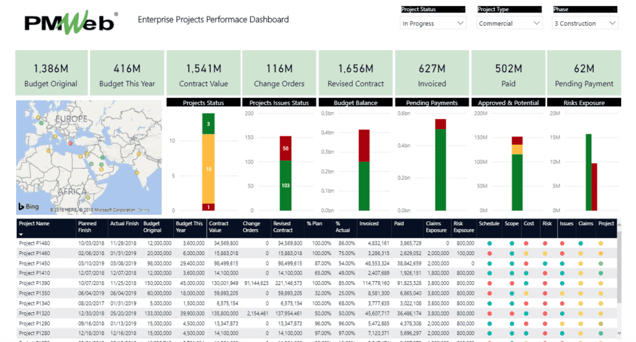The image size is (636, 342).
Task: Click Project status dot for Project P1290
Action: click(601, 323)
